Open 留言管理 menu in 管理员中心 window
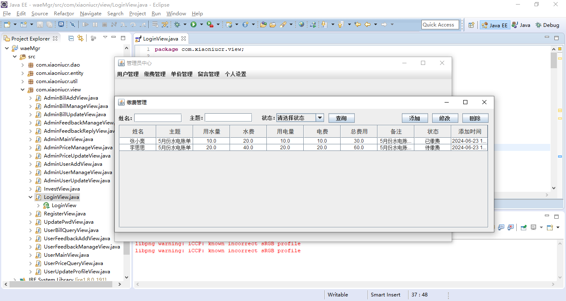 208,74
